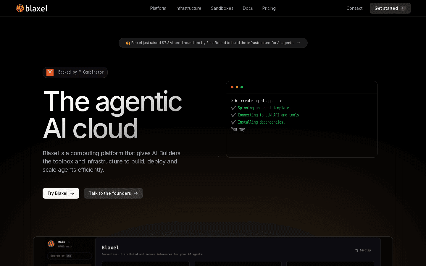426x266 pixels.
Task: Open the Display options in the dashboard preview
Action: 363,250
